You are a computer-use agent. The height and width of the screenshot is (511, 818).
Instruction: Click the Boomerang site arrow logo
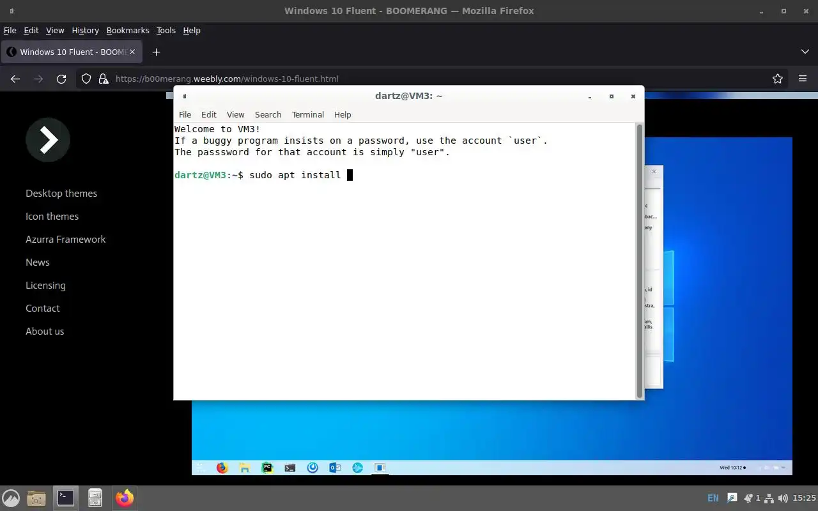[48, 140]
